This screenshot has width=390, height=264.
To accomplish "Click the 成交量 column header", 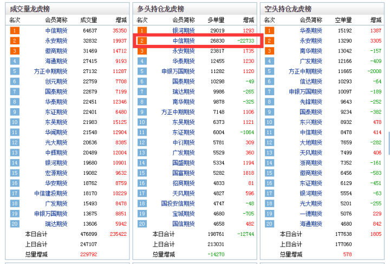I will (88, 20).
